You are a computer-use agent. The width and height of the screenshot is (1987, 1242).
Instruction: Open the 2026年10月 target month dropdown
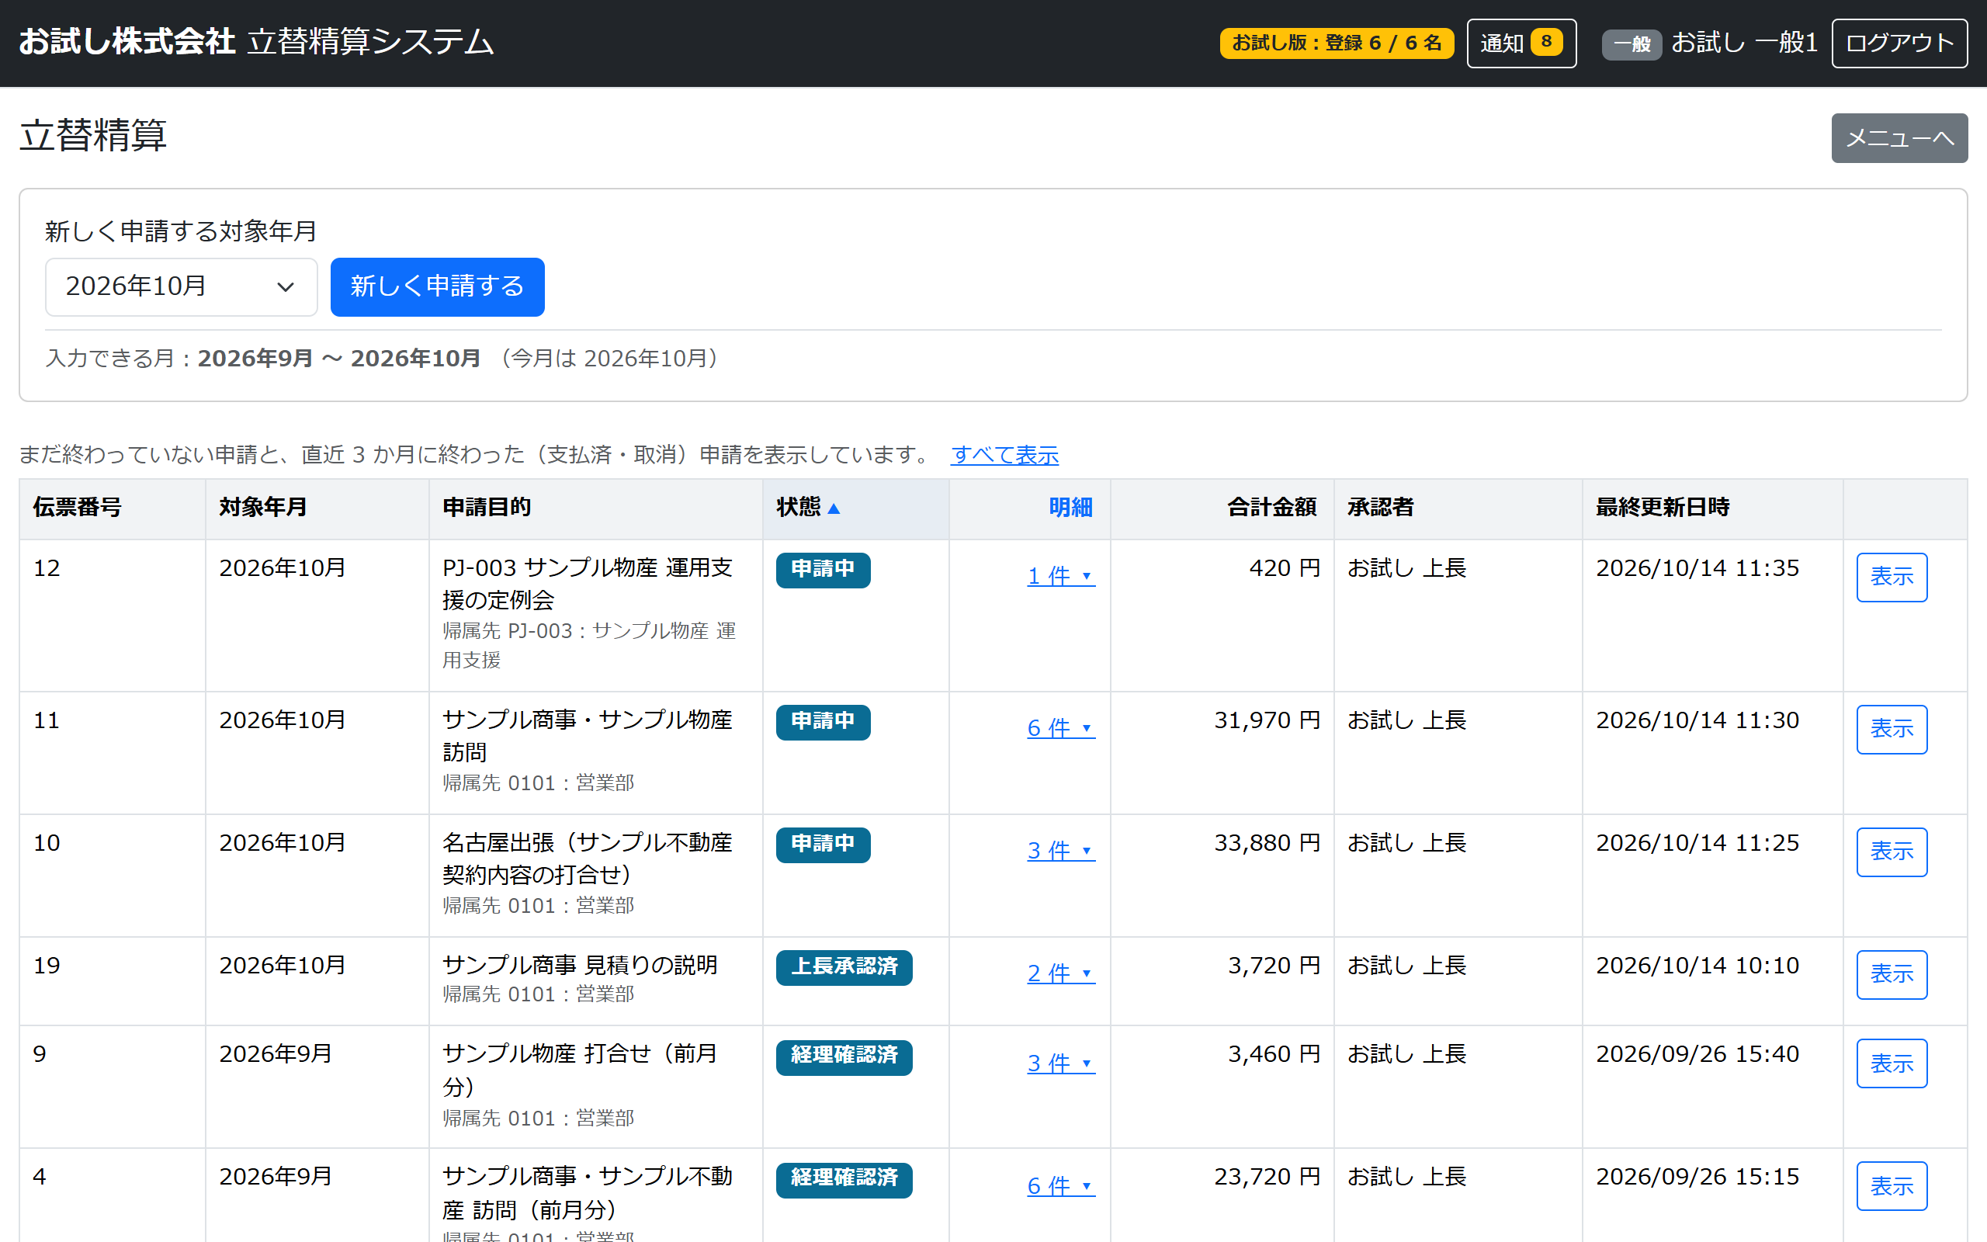(181, 286)
